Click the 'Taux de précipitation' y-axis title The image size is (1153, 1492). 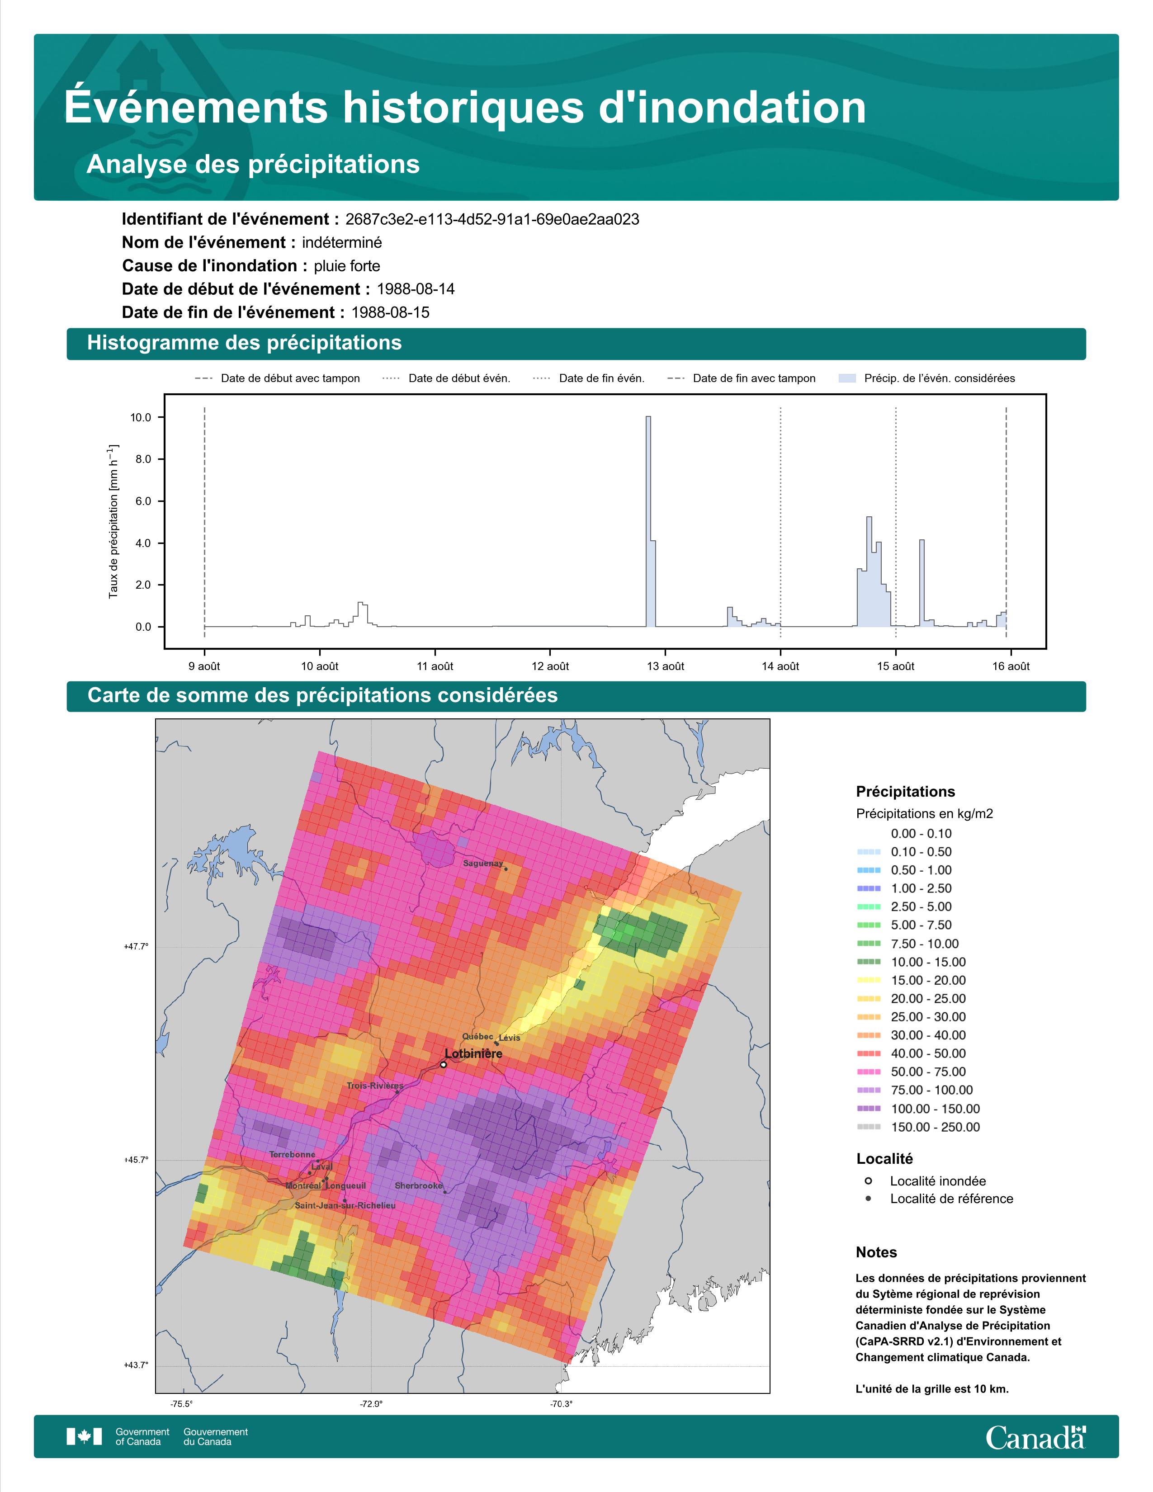click(x=113, y=521)
